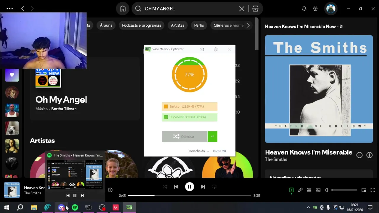Screen dimensions: 379x213
Task: Open the user profile avatar menu
Action: pyautogui.click(x=331, y=9)
